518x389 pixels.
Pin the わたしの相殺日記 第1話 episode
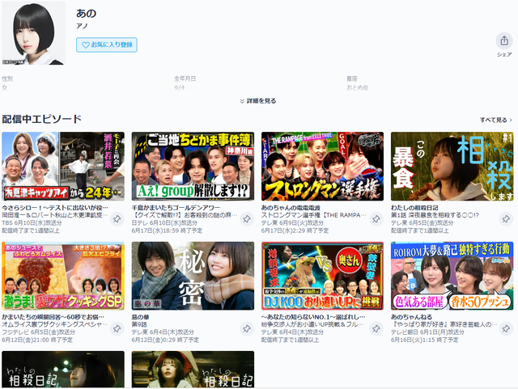[x=506, y=219]
